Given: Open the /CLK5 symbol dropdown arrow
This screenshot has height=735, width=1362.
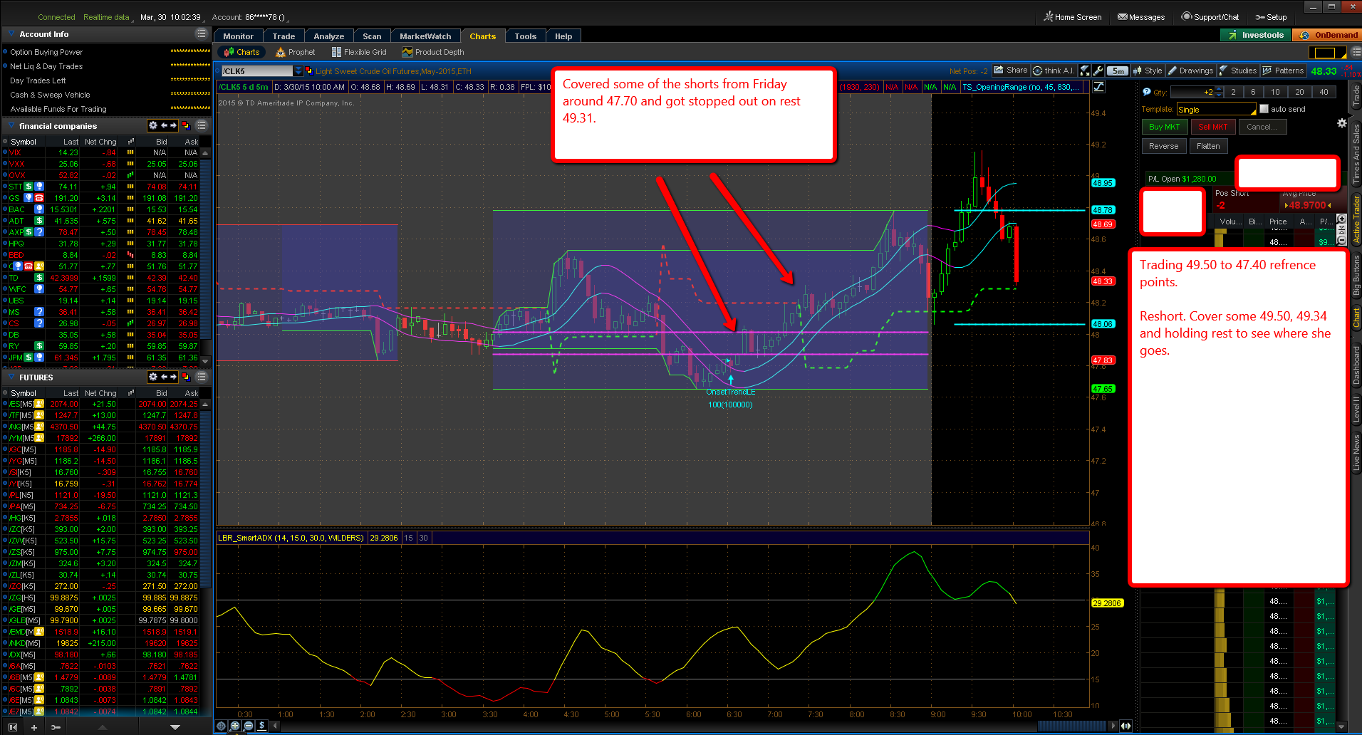Looking at the screenshot, I should (x=298, y=71).
